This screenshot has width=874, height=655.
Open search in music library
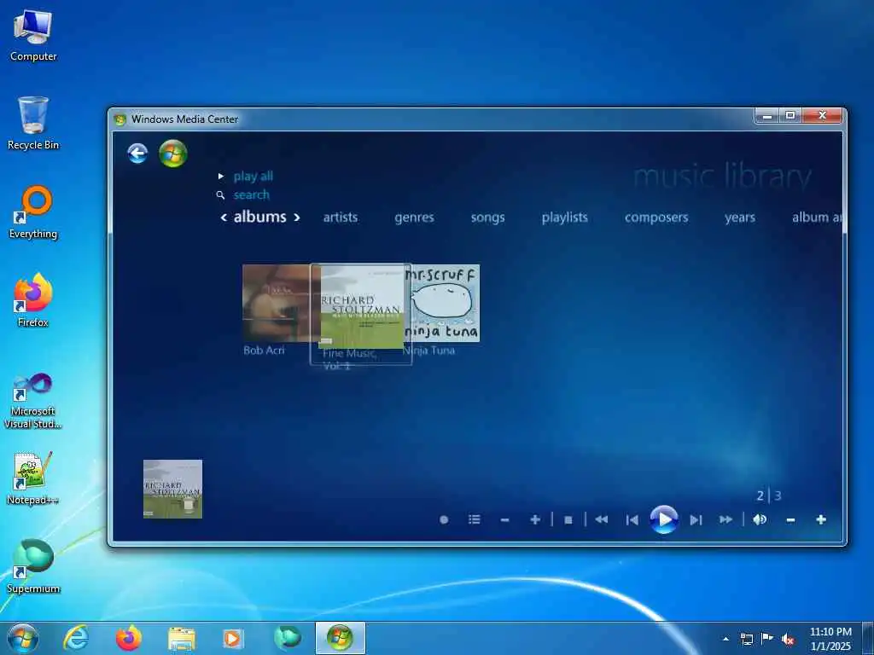pos(252,195)
